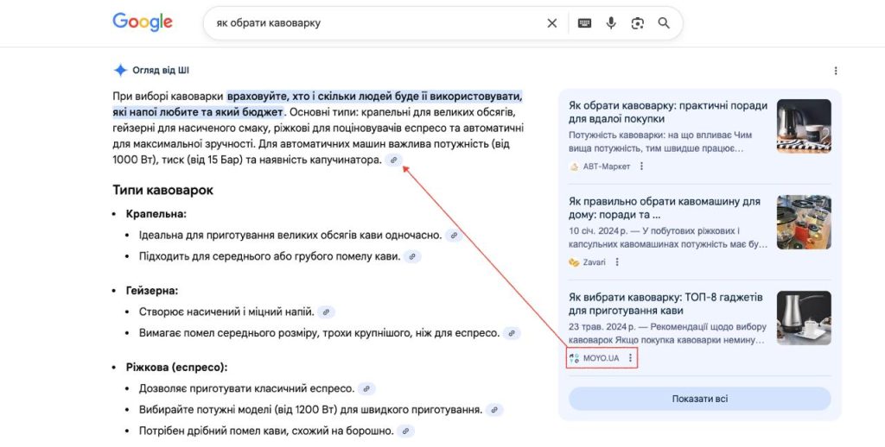Click snippet starting '23 трав. 2024 р.'
The image size is (885, 447).
[668, 334]
